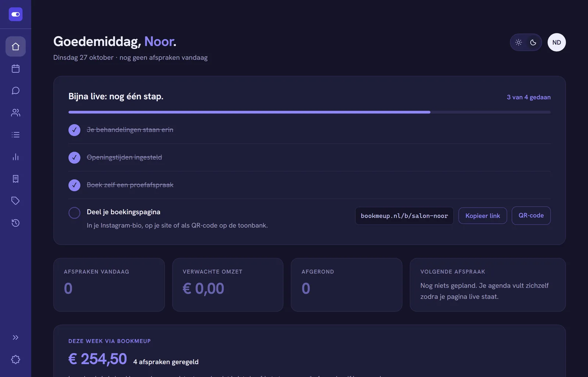The image size is (588, 377).
Task: Open the Home dashboard icon
Action: pyautogui.click(x=15, y=46)
